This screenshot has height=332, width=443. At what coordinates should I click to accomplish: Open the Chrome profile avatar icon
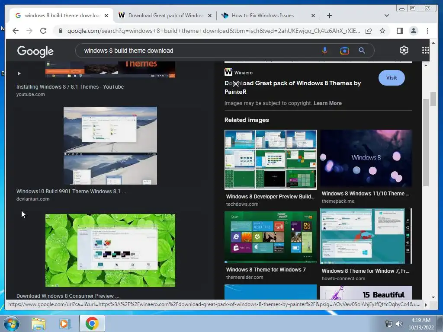(413, 31)
